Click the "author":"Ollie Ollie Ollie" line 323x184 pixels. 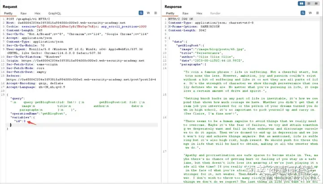(207, 57)
